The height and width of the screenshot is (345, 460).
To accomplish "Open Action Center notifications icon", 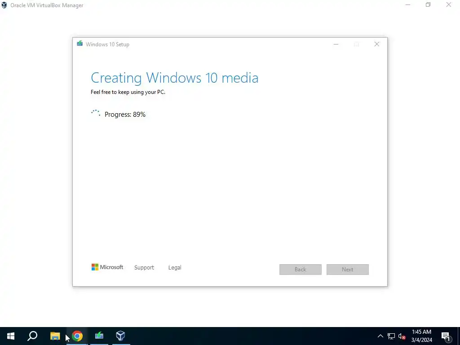I will [x=446, y=336].
